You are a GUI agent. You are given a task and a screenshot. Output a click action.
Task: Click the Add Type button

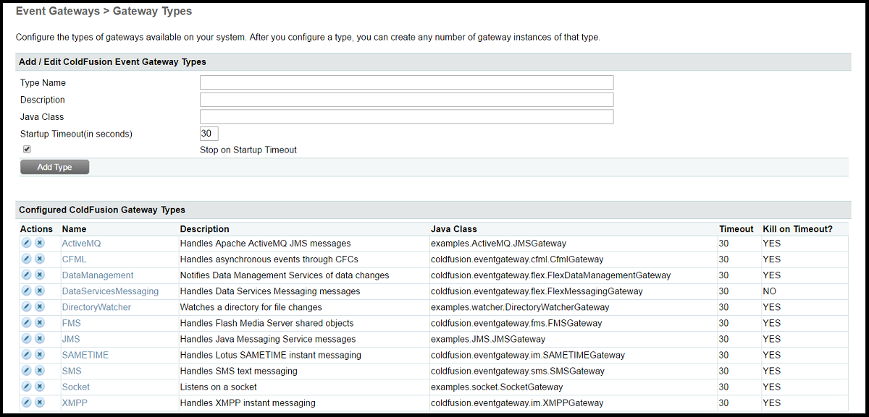(x=54, y=167)
